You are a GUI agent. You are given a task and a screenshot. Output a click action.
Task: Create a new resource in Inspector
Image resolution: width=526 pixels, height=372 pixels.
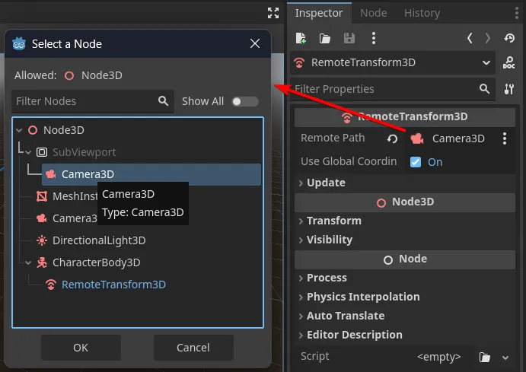click(301, 38)
